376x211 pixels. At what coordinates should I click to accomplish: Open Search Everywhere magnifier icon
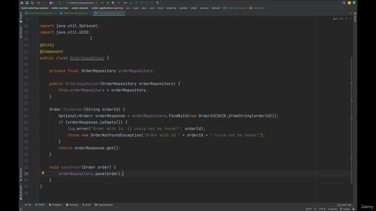pos(344,3)
